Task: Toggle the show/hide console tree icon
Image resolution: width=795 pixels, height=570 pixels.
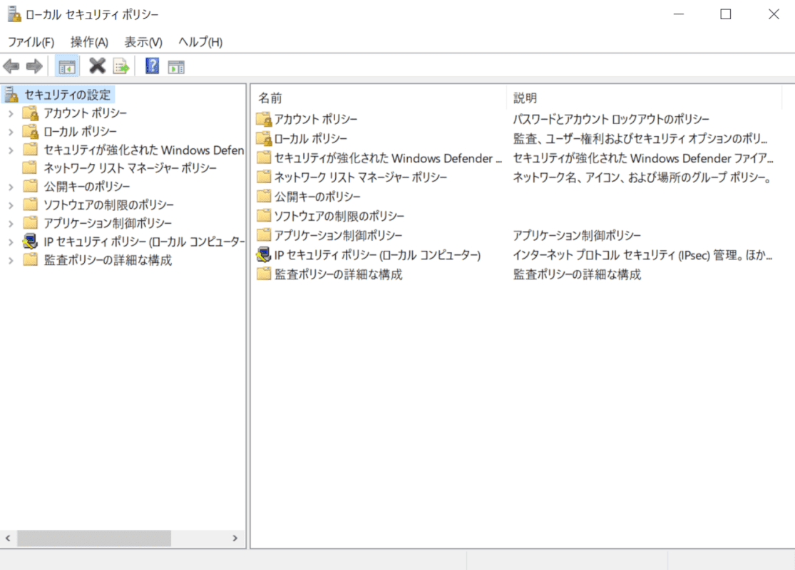Action: (67, 66)
